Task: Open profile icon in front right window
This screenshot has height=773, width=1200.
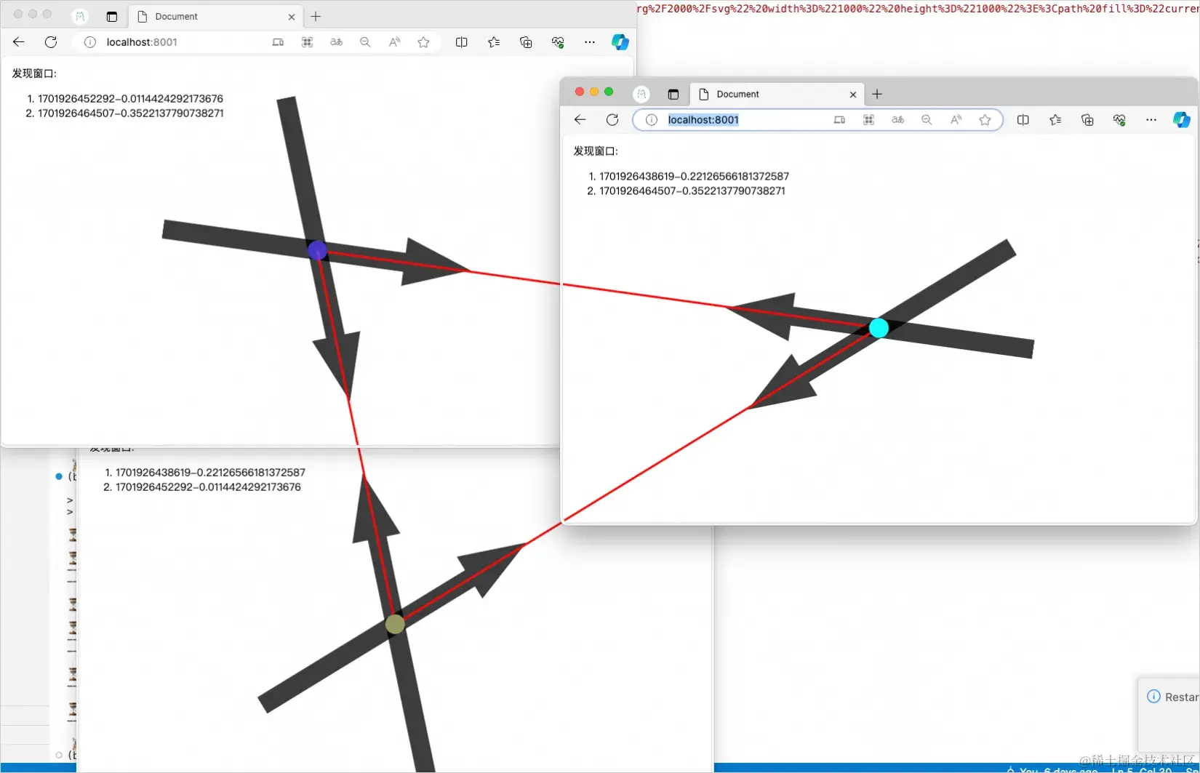Action: pyautogui.click(x=641, y=94)
